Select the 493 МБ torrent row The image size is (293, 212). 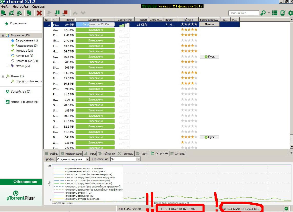(142, 89)
